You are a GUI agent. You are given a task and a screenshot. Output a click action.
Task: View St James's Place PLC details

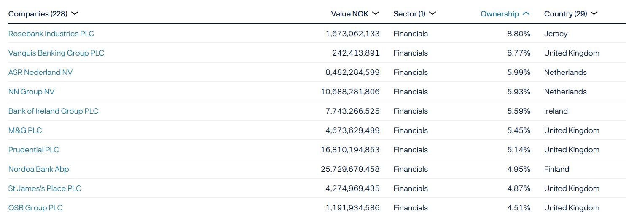click(x=45, y=188)
